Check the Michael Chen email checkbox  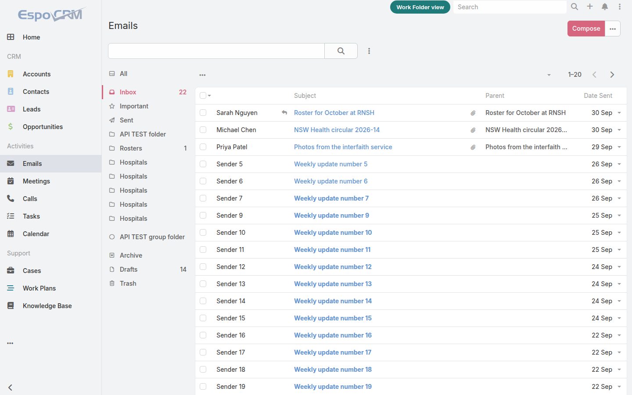(x=203, y=130)
